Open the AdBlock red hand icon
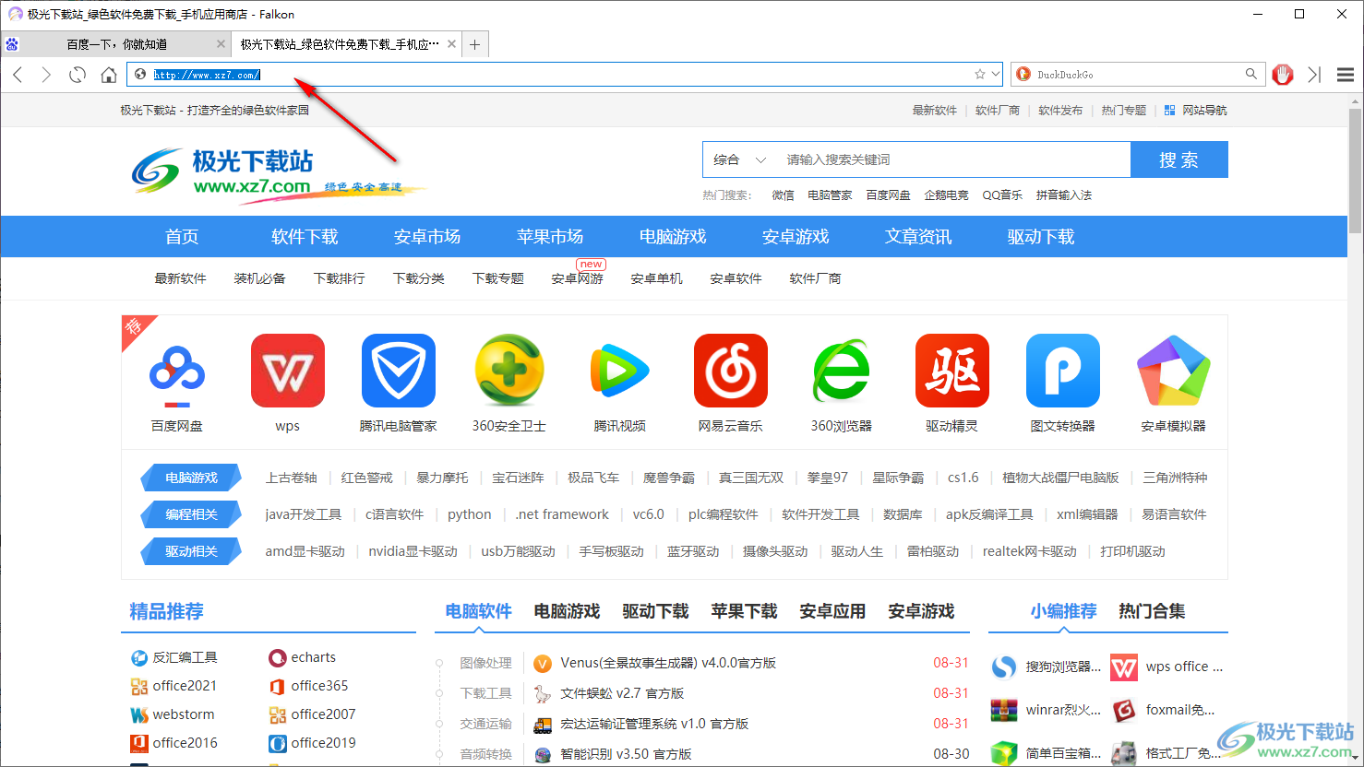1364x767 pixels. [1283, 75]
